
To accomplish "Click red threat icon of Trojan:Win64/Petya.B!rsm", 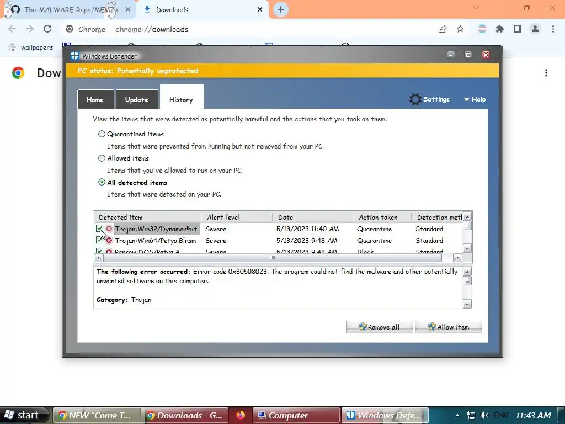I will click(x=109, y=240).
